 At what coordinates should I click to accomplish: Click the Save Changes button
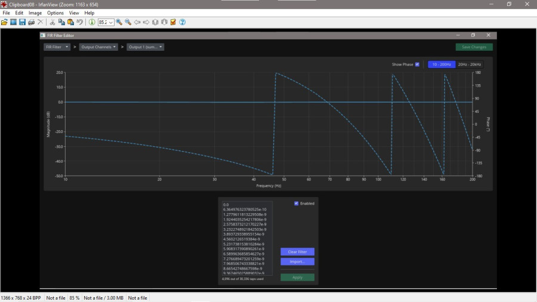474,47
